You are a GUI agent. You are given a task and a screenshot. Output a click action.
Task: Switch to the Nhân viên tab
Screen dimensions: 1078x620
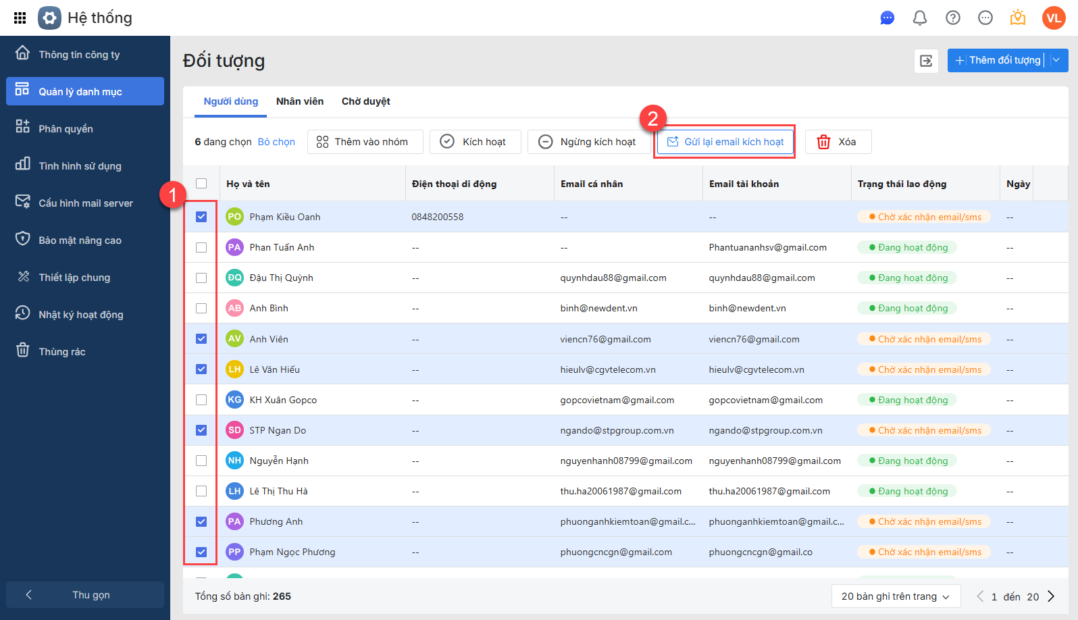pyautogui.click(x=300, y=101)
